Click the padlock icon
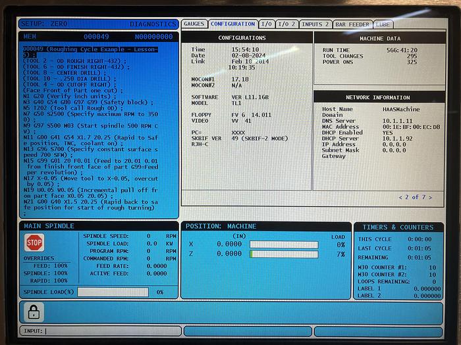Image resolution: width=461 pixels, height=345 pixels. tap(34, 311)
